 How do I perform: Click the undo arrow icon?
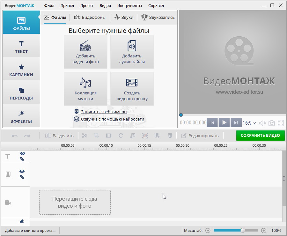click(15, 136)
